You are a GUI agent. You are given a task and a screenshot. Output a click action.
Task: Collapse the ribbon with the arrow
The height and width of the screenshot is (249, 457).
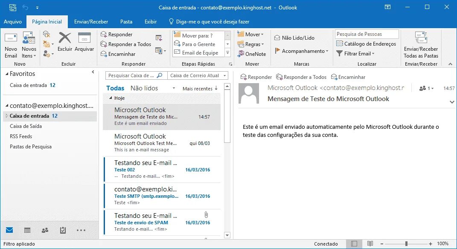pos(450,64)
